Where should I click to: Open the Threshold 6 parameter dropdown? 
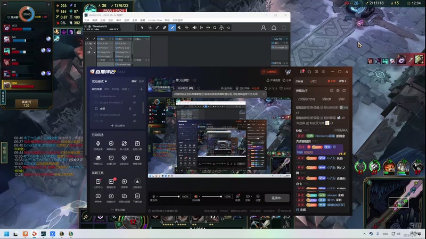pos(117,29)
